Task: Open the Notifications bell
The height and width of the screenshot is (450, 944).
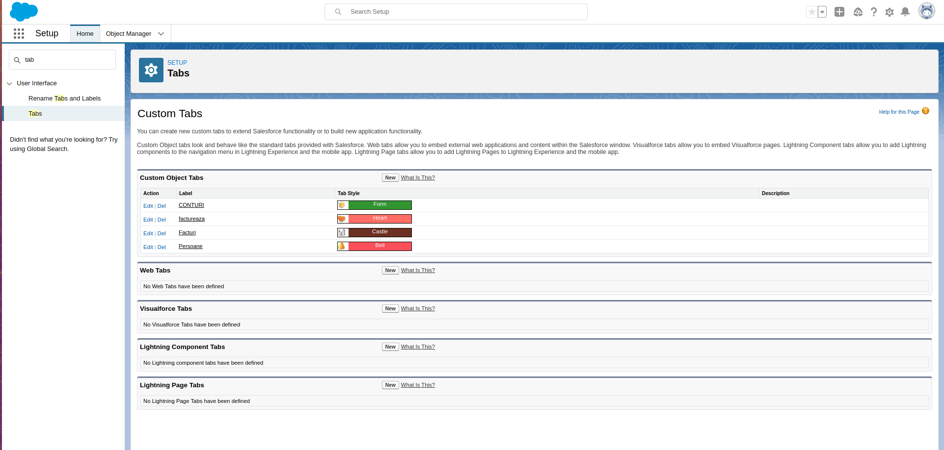Action: click(x=905, y=12)
